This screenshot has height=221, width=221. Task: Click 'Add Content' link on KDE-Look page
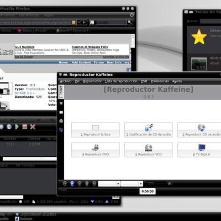81,62
